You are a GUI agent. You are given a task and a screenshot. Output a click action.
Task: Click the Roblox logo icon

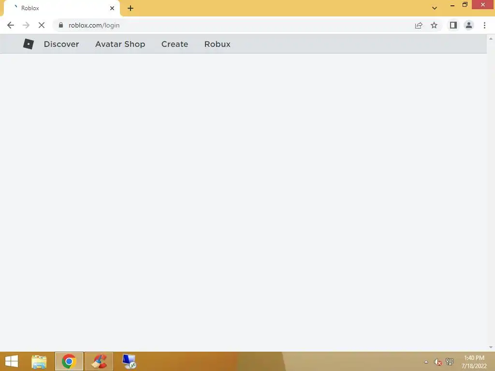point(29,44)
